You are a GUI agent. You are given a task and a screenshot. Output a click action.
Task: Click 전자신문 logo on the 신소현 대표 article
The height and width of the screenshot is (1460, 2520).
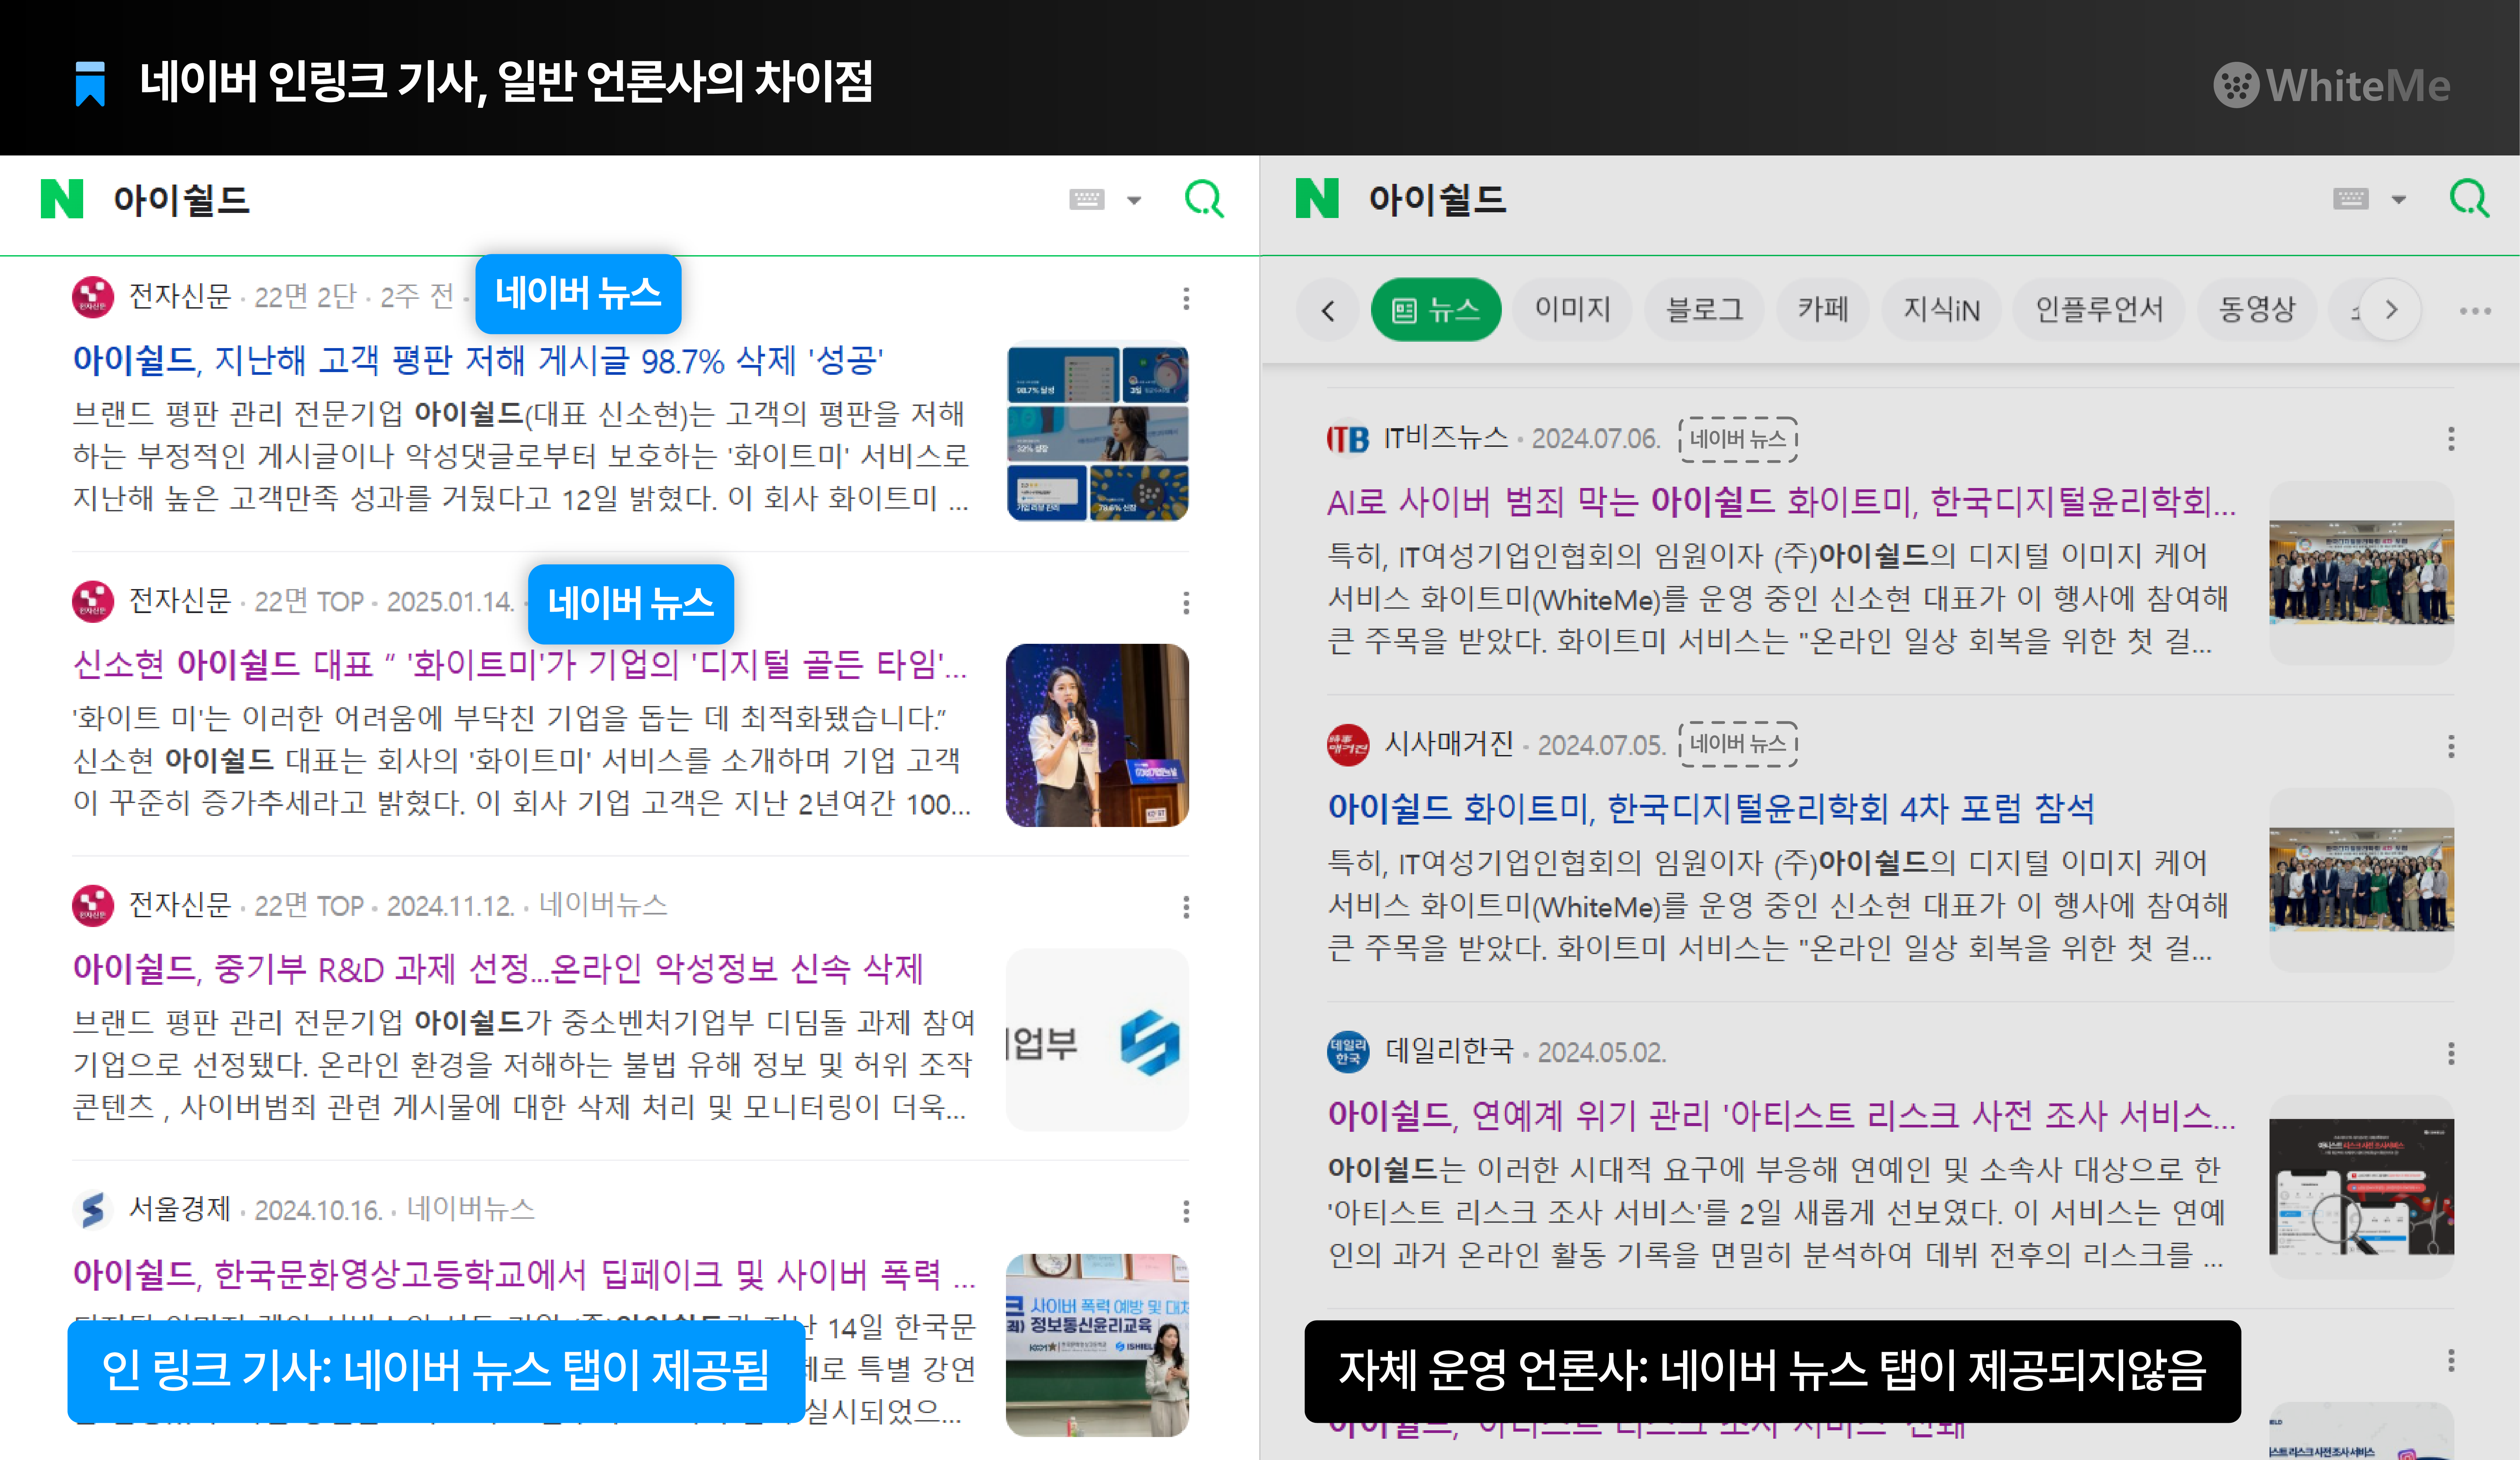click(93, 601)
